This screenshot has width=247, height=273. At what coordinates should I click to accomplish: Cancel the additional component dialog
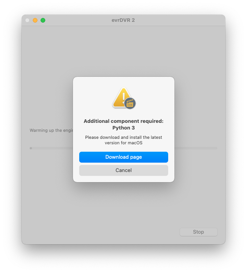(123, 170)
